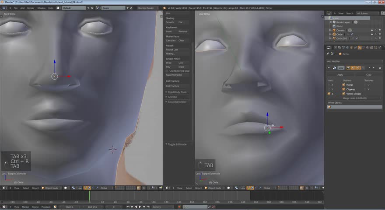Screen dimensions: 385x210
Task: Move the Mirror modifier down in the stack
Action: point(374,68)
